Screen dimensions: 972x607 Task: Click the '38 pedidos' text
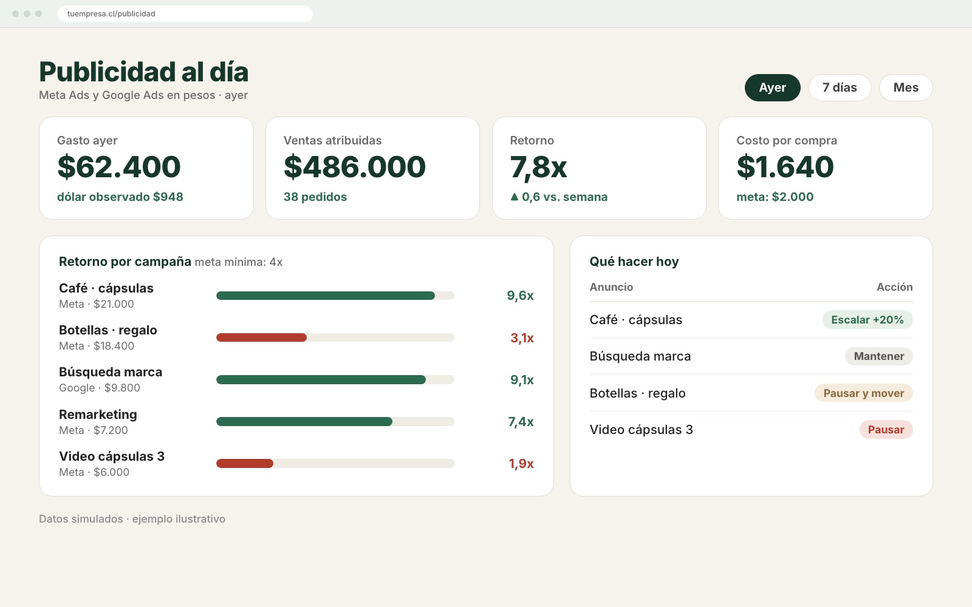tap(315, 197)
